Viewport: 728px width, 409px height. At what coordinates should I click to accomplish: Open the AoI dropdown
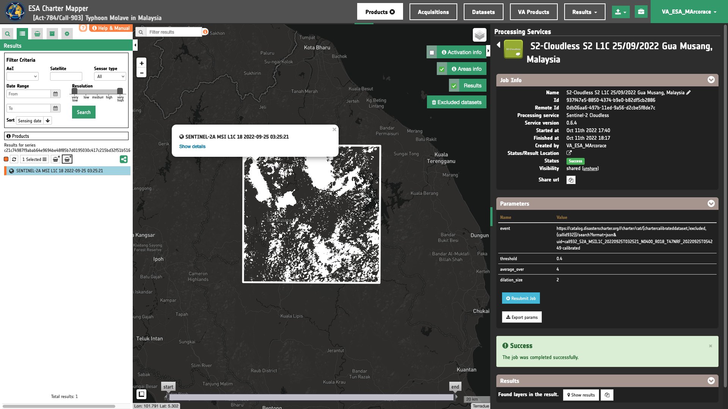coord(22,76)
